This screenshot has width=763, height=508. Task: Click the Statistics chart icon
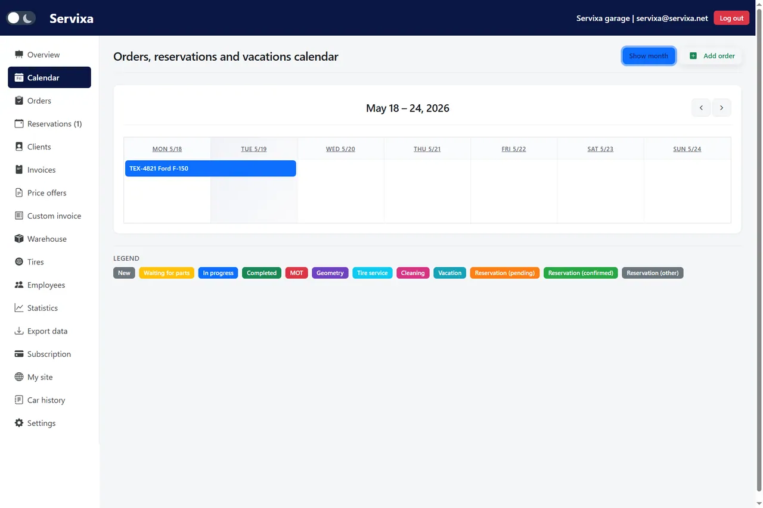point(19,308)
